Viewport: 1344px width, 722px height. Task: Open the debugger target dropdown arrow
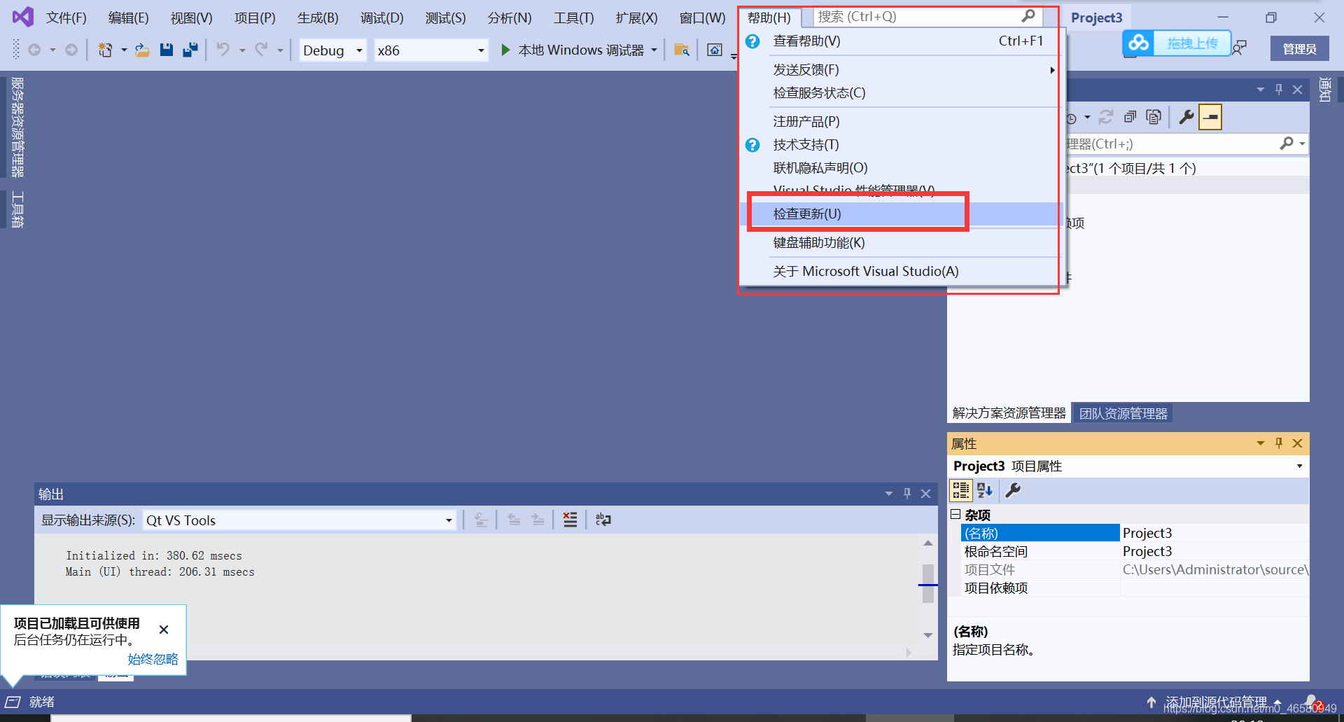654,50
